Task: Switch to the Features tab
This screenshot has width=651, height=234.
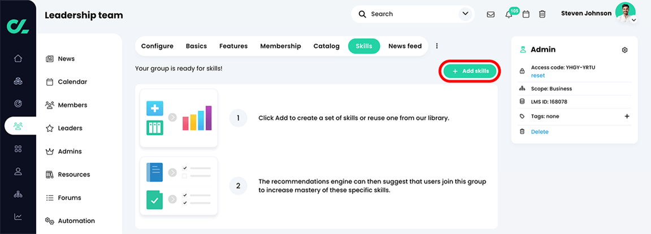Action: pyautogui.click(x=233, y=46)
